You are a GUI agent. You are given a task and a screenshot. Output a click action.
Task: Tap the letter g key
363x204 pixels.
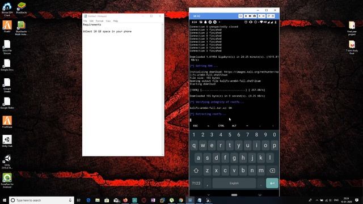click(x=234, y=158)
